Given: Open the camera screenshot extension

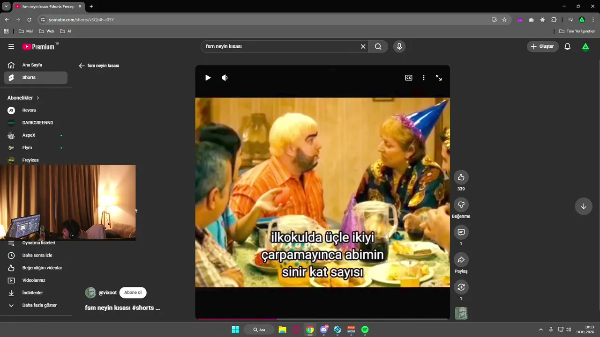Looking at the screenshot, I should click(531, 20).
